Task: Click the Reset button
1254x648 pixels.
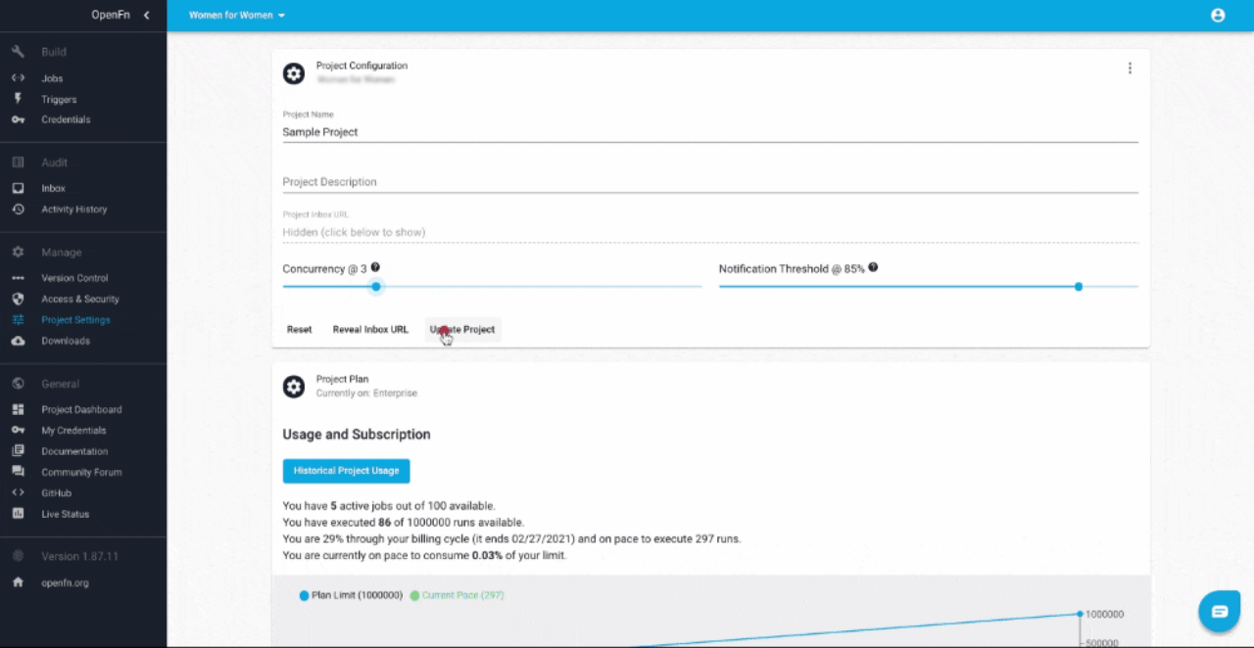Action: click(300, 330)
